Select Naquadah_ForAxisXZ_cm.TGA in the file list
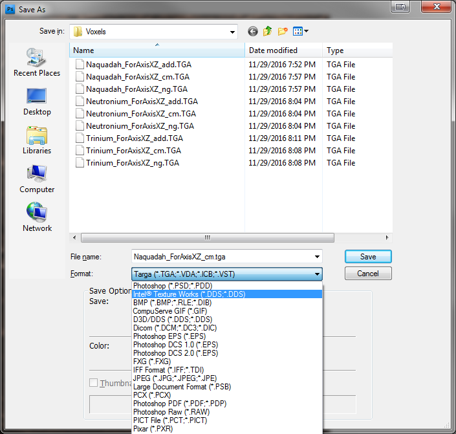Image resolution: width=456 pixels, height=434 pixels. 138,77
